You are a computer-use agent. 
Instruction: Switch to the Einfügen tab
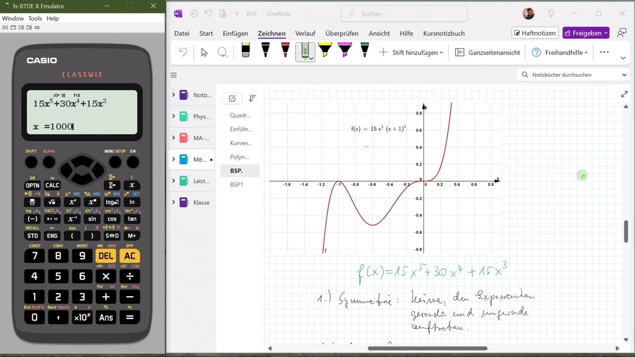click(x=235, y=33)
